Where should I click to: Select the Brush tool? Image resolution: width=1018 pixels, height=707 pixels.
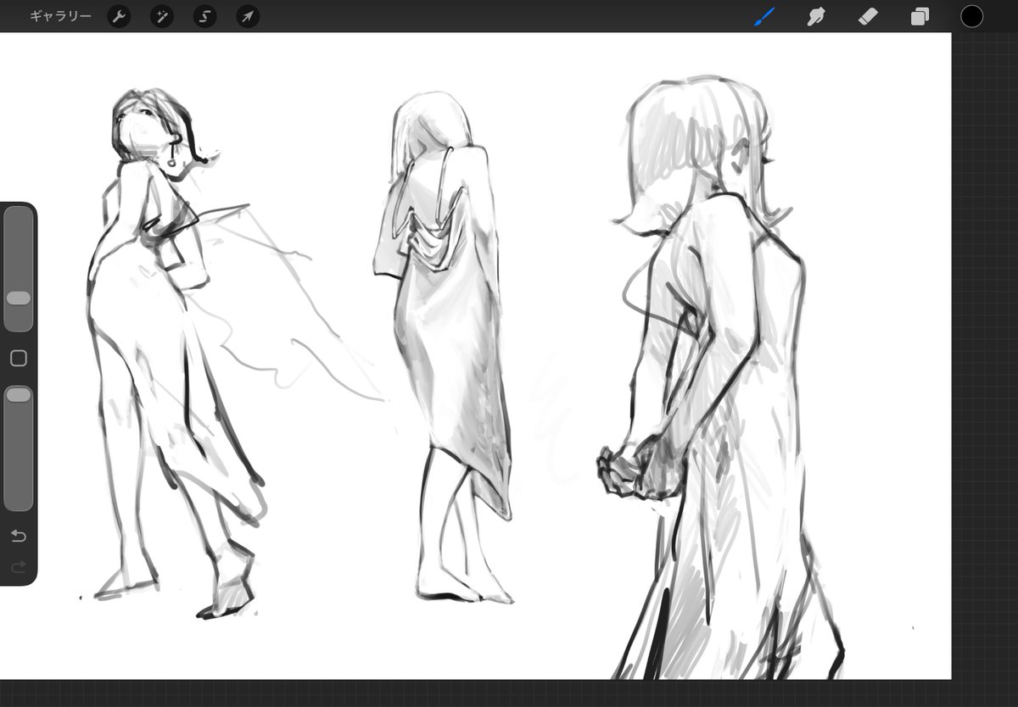pos(765,16)
